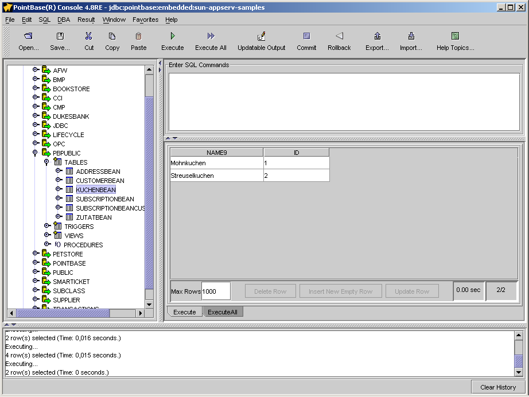
Task: Expand the BMP schema node
Action: [x=36, y=79]
